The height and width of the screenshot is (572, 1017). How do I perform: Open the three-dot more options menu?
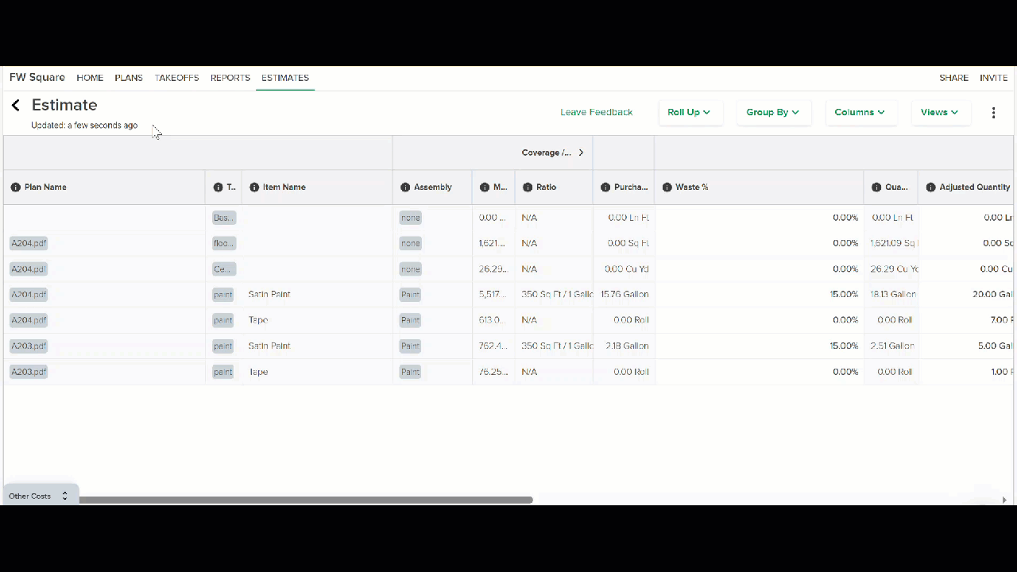click(993, 113)
